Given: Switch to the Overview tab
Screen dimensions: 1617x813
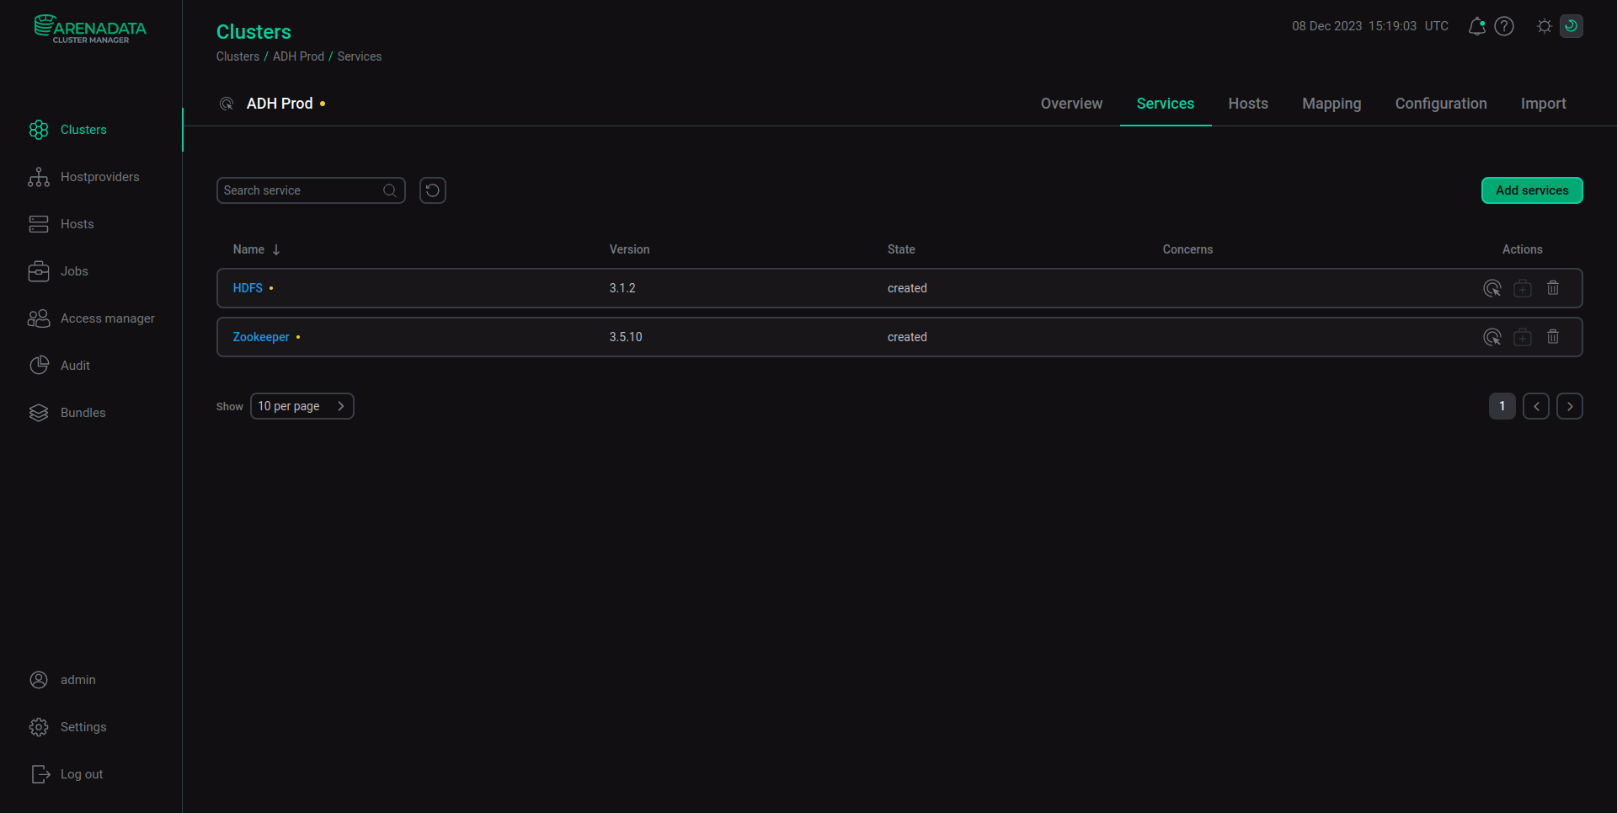Looking at the screenshot, I should (1071, 104).
